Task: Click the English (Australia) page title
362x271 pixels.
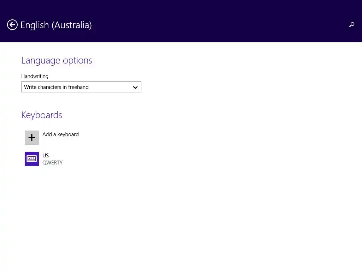Action: [56, 25]
